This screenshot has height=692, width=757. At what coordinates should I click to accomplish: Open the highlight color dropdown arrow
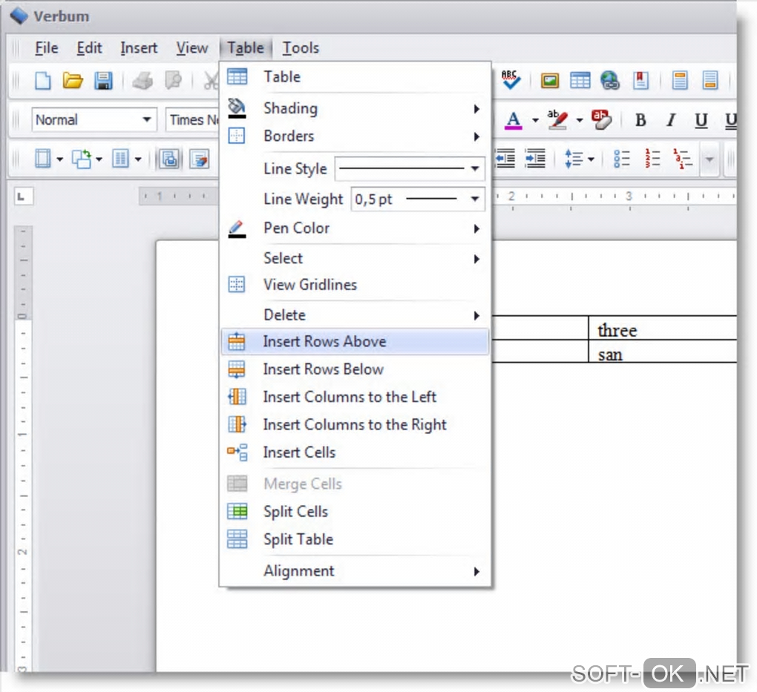[x=580, y=120]
